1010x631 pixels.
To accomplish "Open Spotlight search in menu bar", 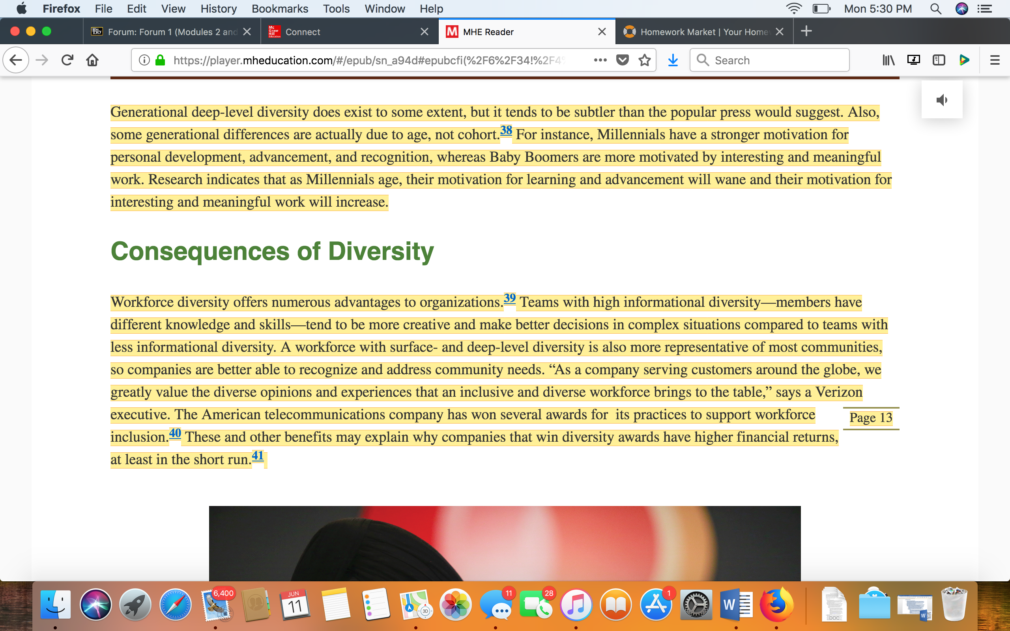I will [x=936, y=9].
